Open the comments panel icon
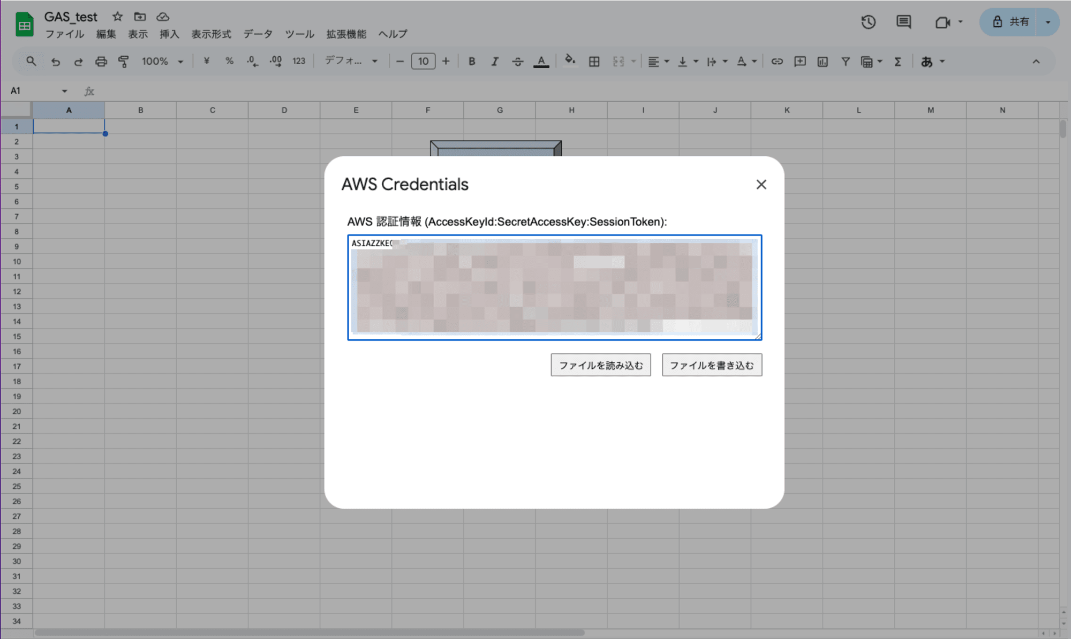Image resolution: width=1071 pixels, height=639 pixels. click(904, 22)
